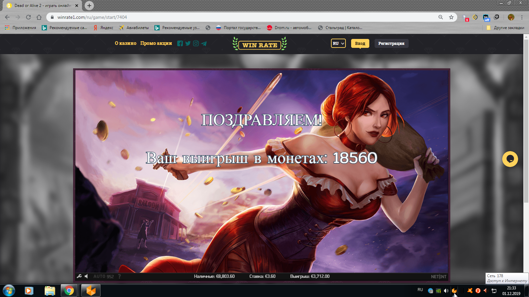Open the WinRate Telegram icon
Viewport: 529px width, 297px height.
pos(204,44)
